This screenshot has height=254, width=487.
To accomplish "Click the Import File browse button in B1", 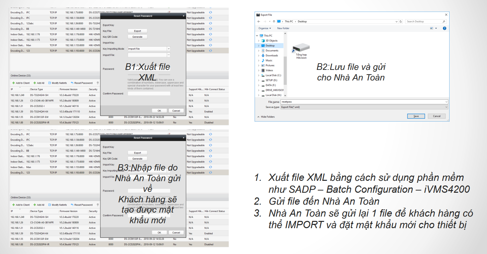I will (x=168, y=55).
